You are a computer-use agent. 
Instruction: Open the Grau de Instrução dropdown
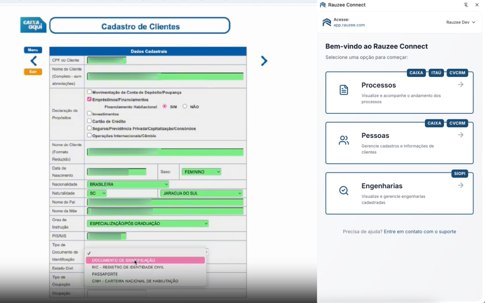tap(148, 223)
